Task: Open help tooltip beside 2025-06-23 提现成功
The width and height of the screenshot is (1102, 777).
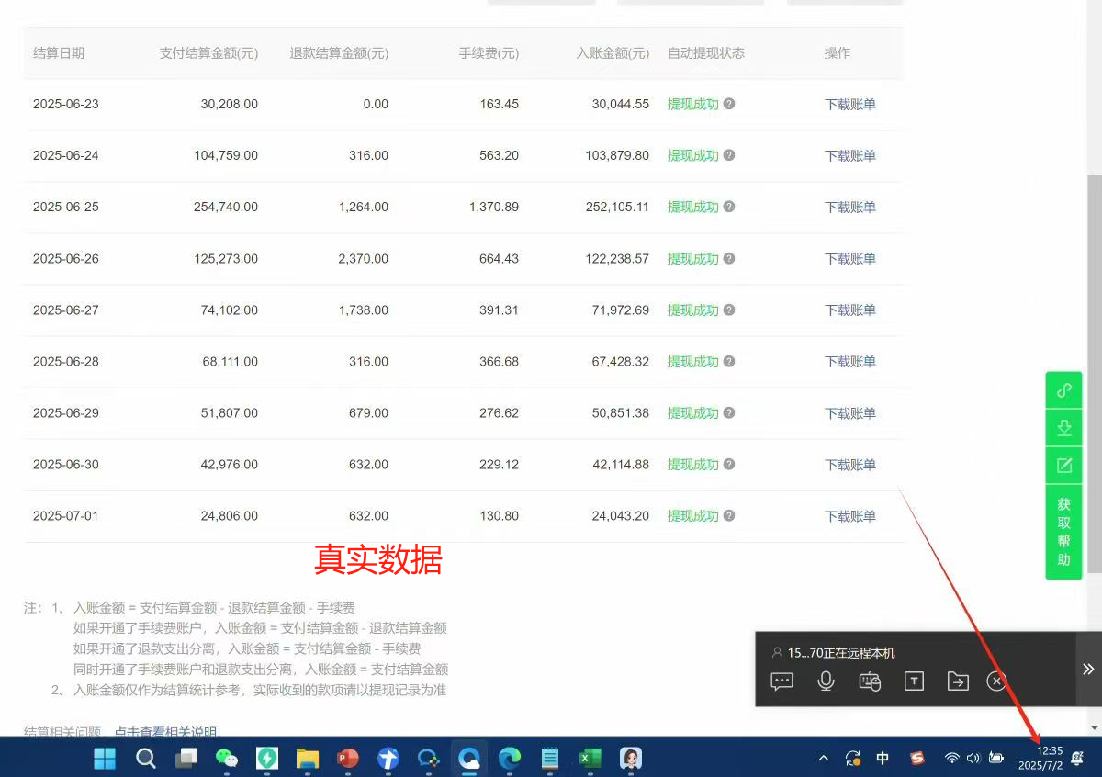Action: pos(728,104)
